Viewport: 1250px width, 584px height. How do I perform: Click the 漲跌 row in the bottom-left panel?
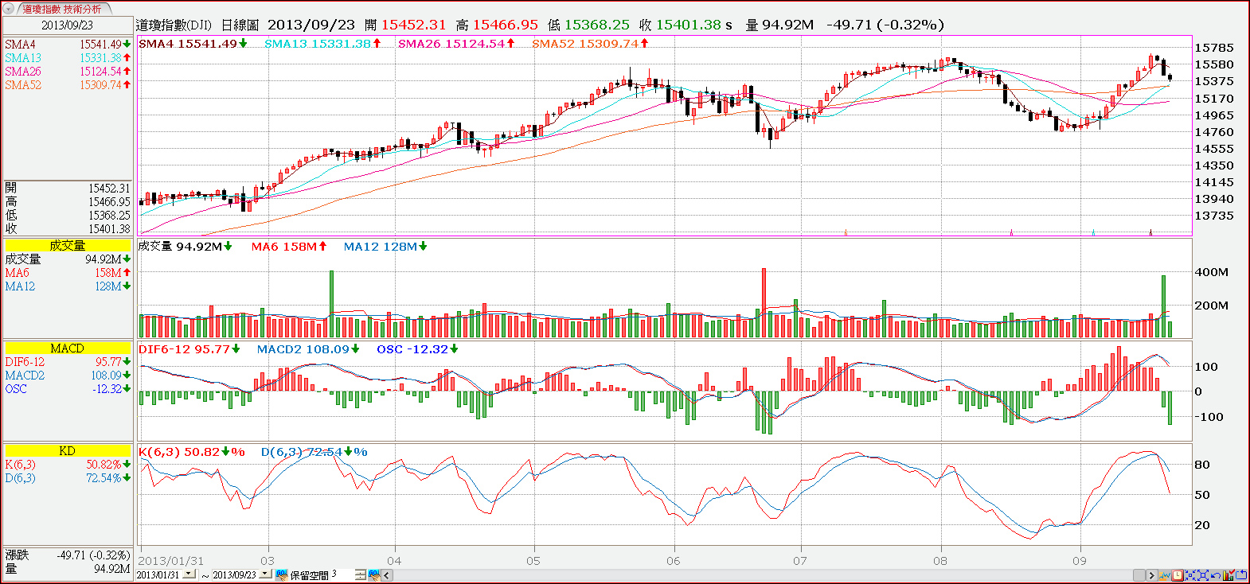coord(67,555)
